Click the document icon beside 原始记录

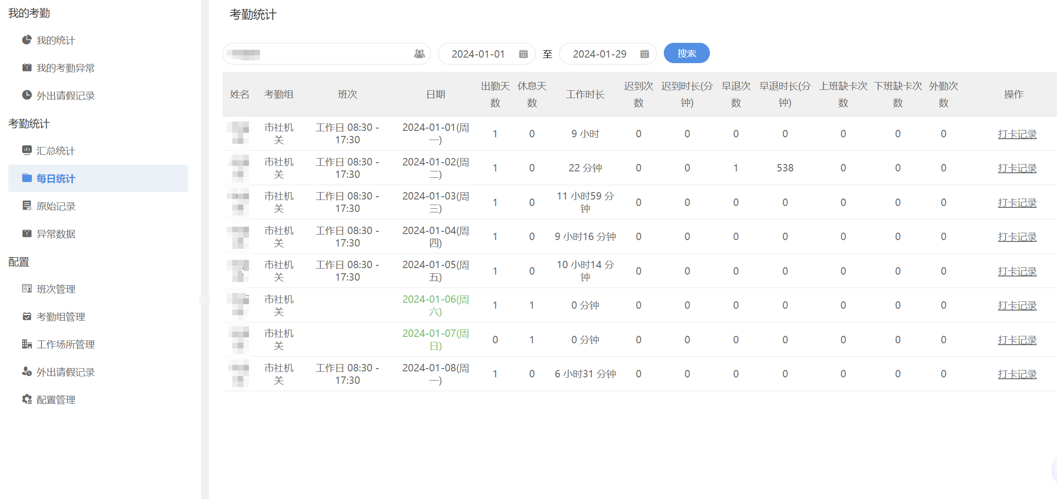[x=27, y=205]
